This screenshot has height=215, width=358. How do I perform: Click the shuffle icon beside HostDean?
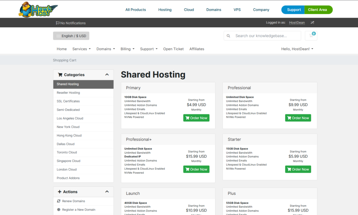pyautogui.click(x=312, y=23)
